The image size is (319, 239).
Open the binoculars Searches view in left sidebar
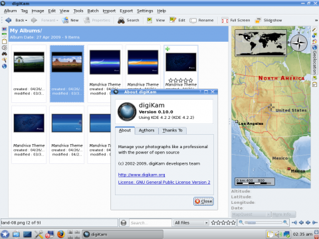click(x=4, y=54)
